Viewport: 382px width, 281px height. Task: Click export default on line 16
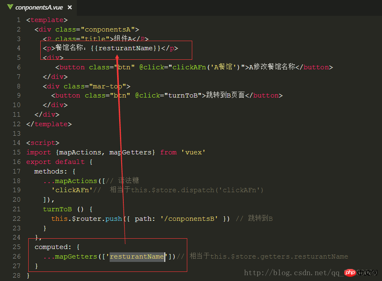point(56,162)
